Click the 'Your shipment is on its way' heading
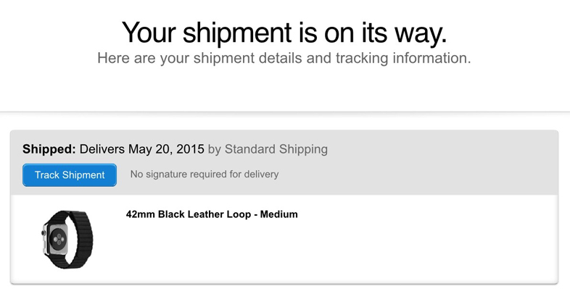 coord(284,33)
